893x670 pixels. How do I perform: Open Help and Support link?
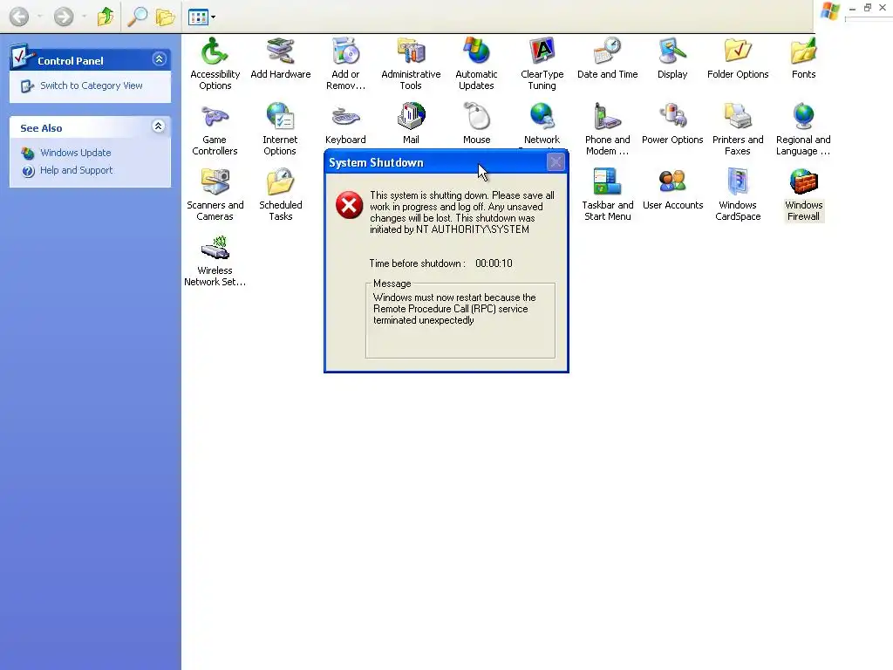[x=76, y=170]
